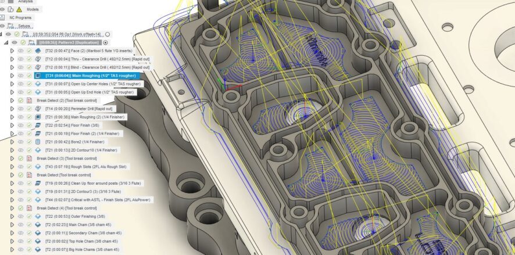Viewport: 515px width, 255px height.
Task: Toggle visibility eye for Outer Finishing
Action: point(21,216)
